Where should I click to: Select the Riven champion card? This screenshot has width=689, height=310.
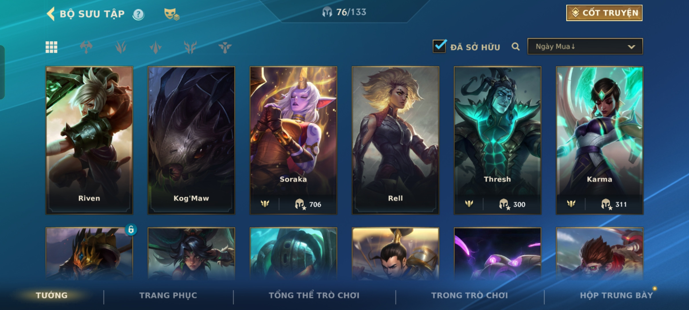[x=89, y=140]
